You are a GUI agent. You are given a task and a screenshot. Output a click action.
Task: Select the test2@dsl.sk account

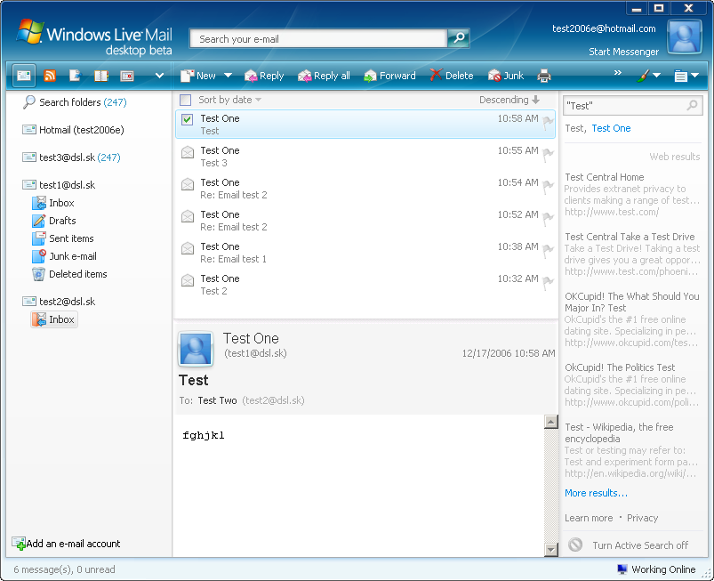[x=59, y=302]
